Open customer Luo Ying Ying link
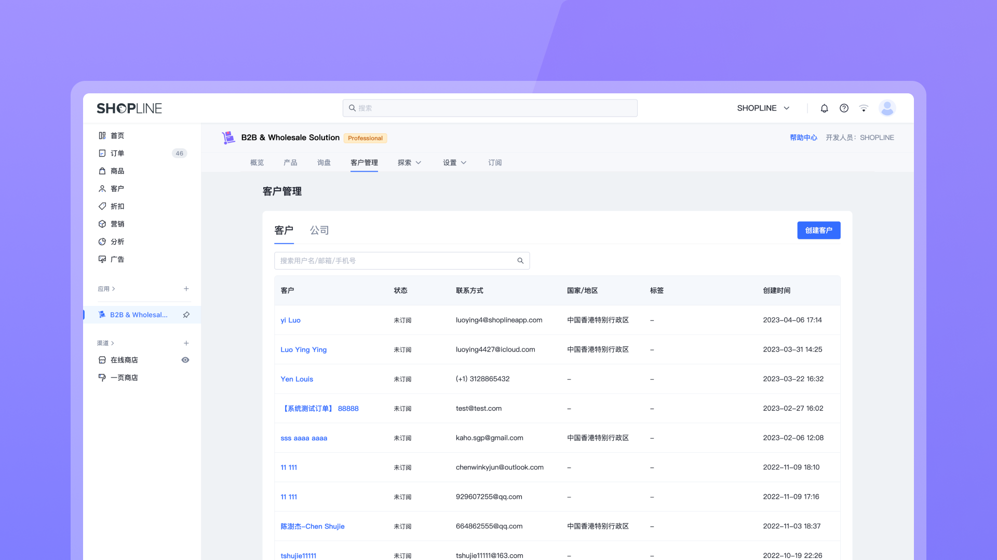This screenshot has width=997, height=560. pyautogui.click(x=303, y=349)
